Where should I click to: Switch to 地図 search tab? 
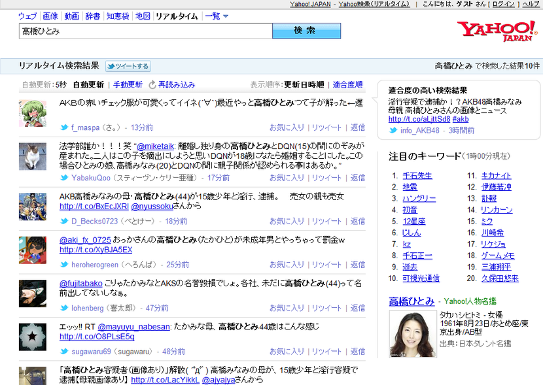(x=143, y=16)
